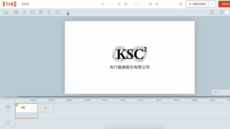Click the 00:10 mark on ruler

click(105, 100)
